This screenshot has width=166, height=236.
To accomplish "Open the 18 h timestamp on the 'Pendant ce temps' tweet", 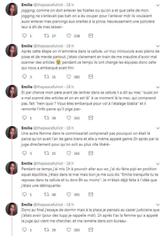I will (x=70, y=163).
